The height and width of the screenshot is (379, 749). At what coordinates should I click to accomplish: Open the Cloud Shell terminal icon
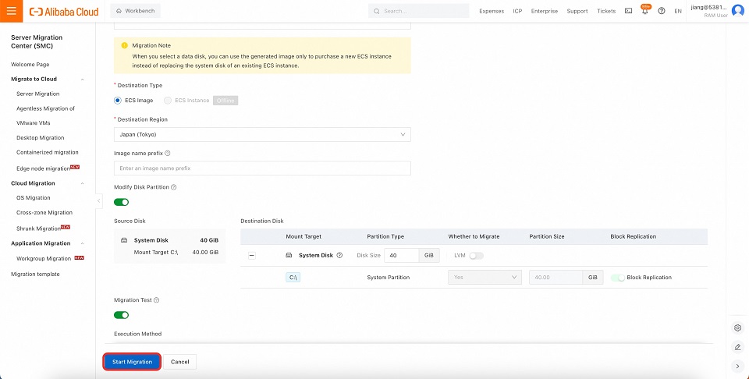[x=629, y=11]
